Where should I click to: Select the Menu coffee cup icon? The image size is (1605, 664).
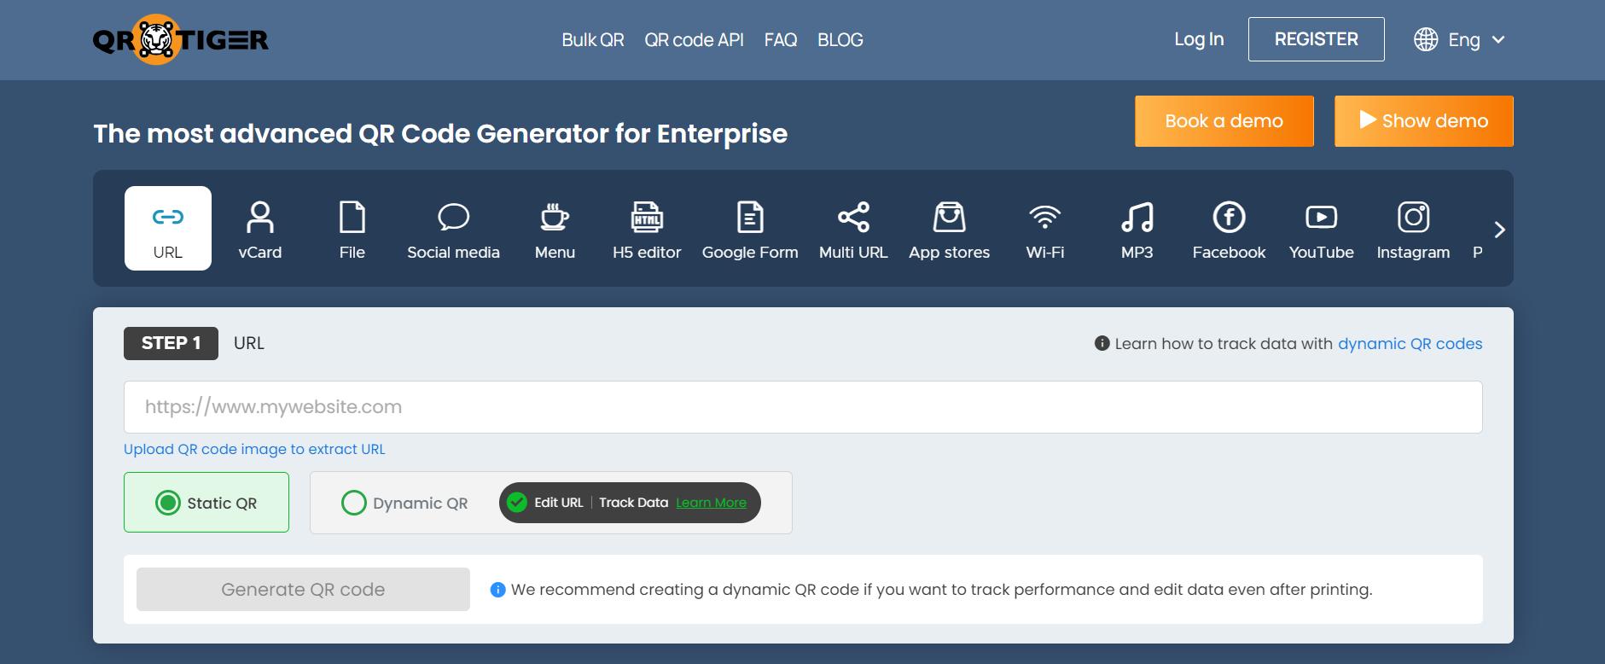click(555, 218)
